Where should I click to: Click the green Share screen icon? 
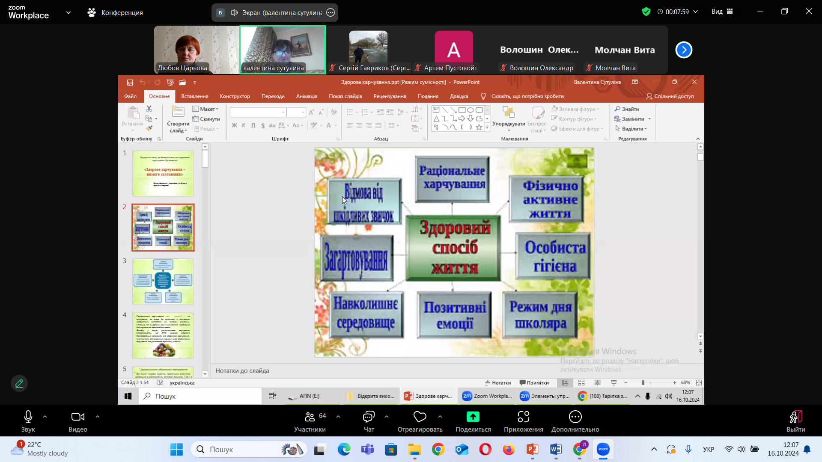click(x=473, y=417)
